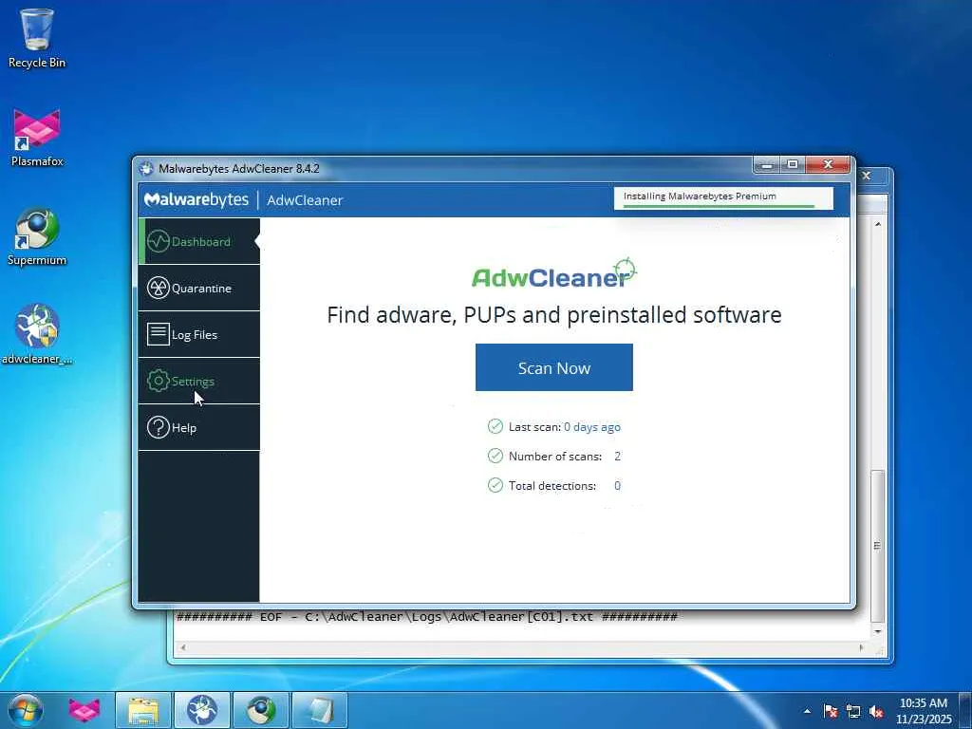Start a scan with Scan Now
Screen dimensions: 972x729
[x=553, y=367]
